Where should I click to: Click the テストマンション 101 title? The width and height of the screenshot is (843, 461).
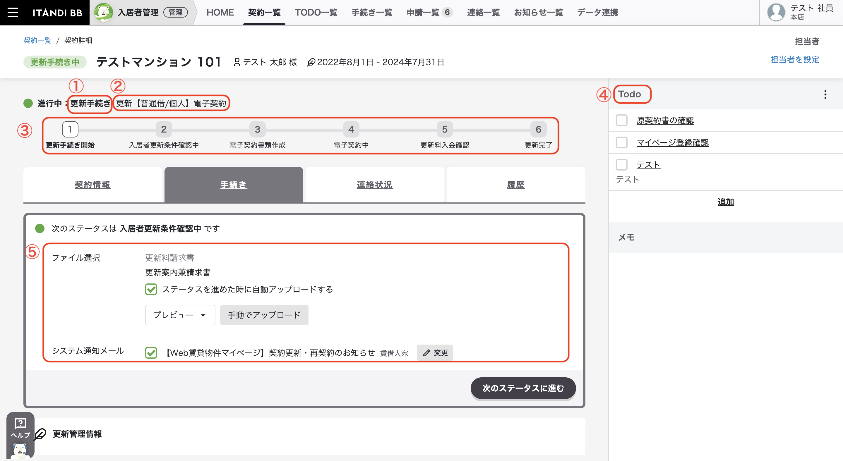click(x=159, y=62)
